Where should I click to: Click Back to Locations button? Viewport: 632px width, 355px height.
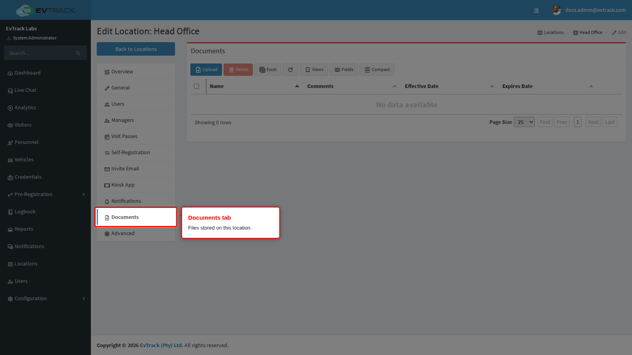(x=136, y=49)
